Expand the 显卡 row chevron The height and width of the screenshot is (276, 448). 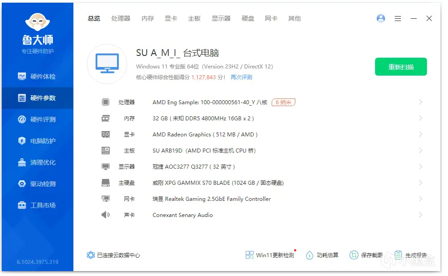(x=420, y=134)
